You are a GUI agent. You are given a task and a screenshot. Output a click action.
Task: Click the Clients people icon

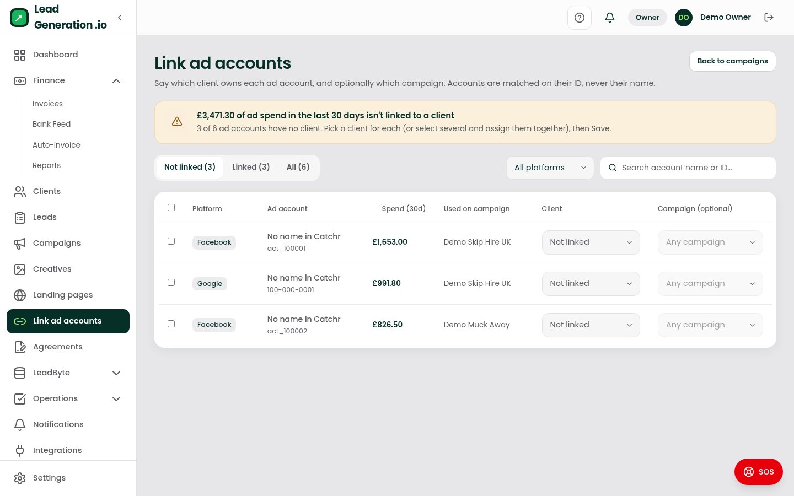click(20, 191)
